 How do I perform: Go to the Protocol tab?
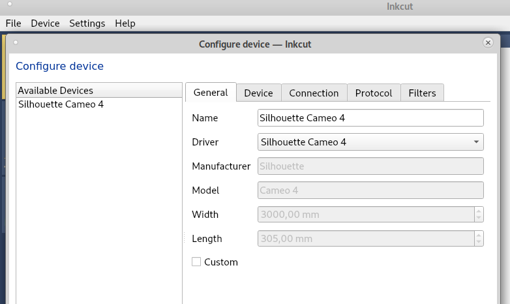tap(374, 93)
